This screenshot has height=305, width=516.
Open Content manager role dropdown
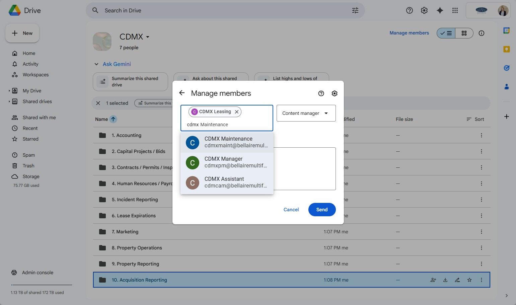pos(306,113)
